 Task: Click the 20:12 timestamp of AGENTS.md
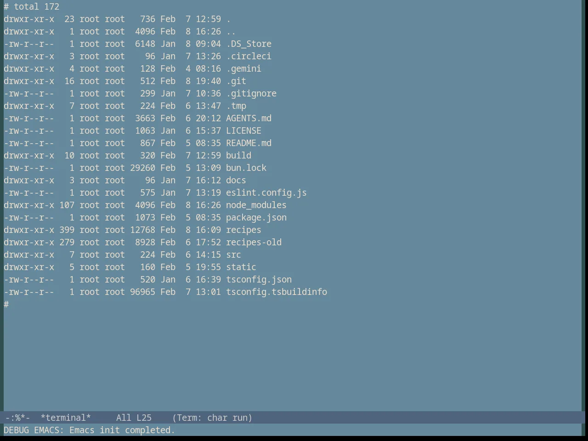pyautogui.click(x=208, y=118)
